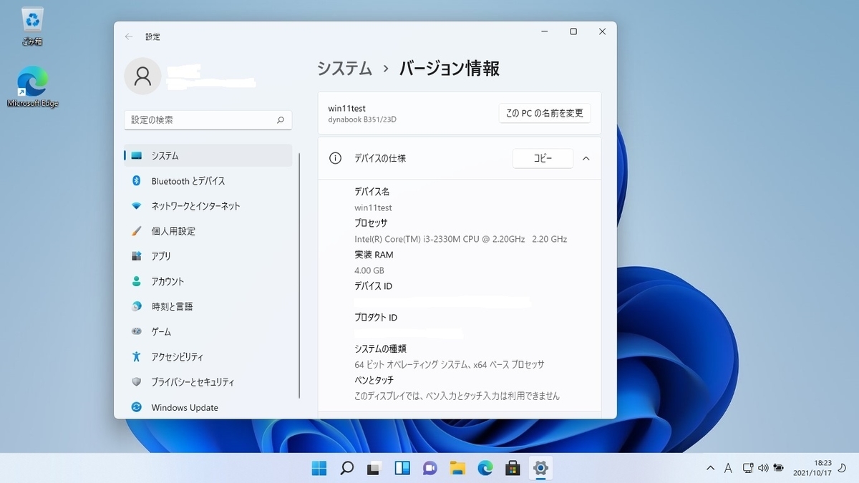Show hidden tray icons chevron

pos(710,468)
